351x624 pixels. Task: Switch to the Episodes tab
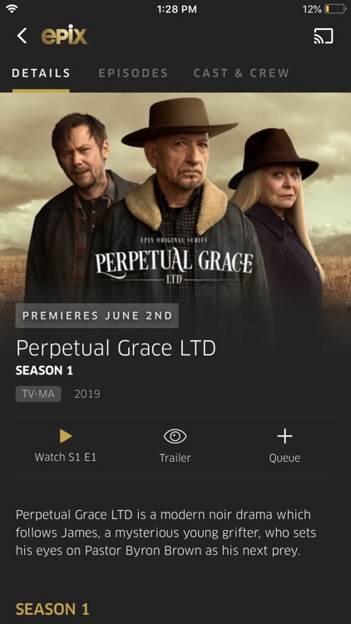point(133,73)
